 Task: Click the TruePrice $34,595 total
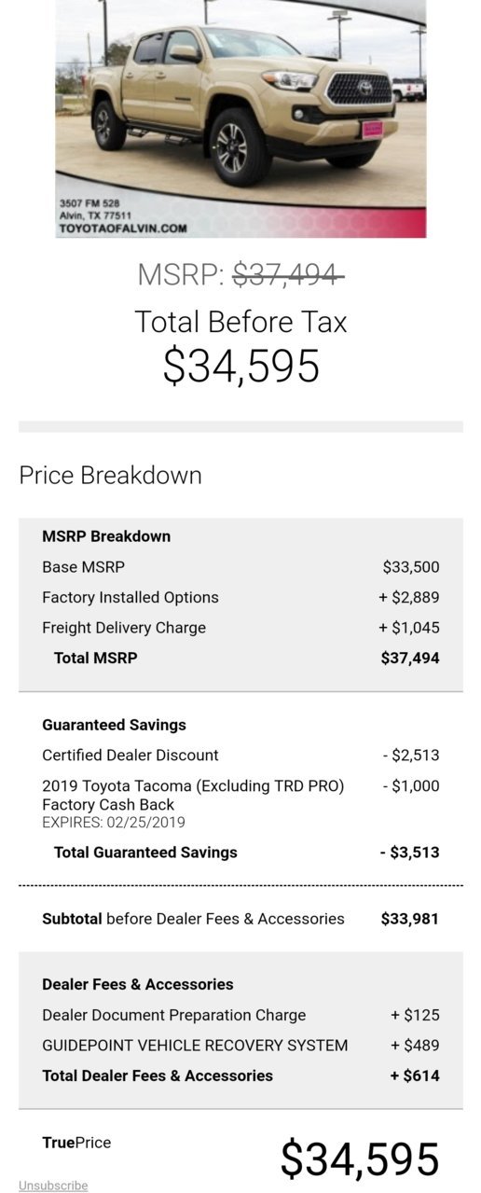coord(360,1159)
